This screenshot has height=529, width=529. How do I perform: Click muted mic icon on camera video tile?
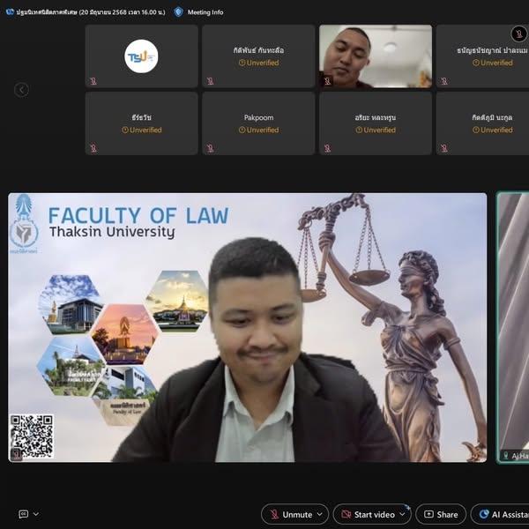327,81
